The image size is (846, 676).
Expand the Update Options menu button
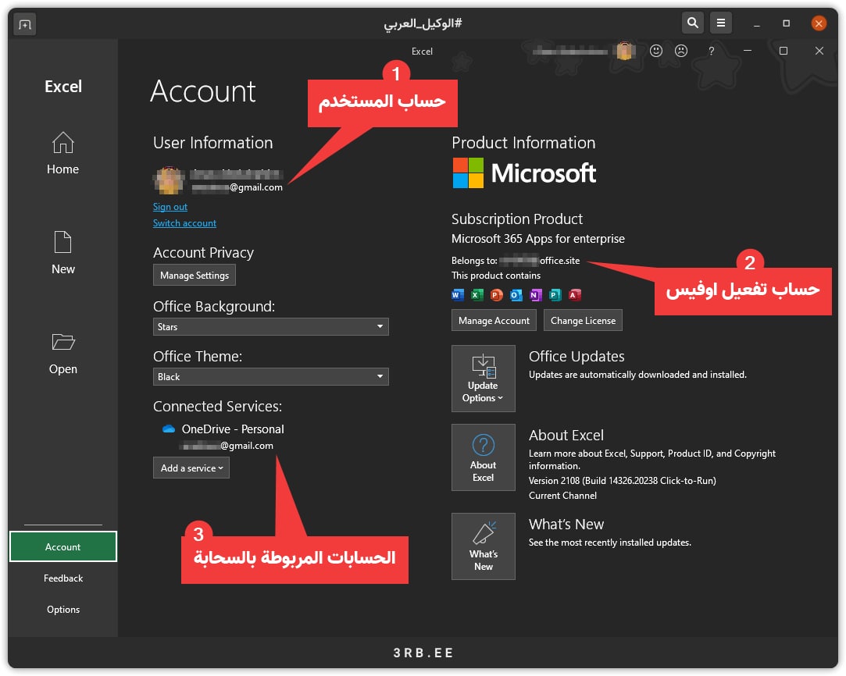click(484, 379)
